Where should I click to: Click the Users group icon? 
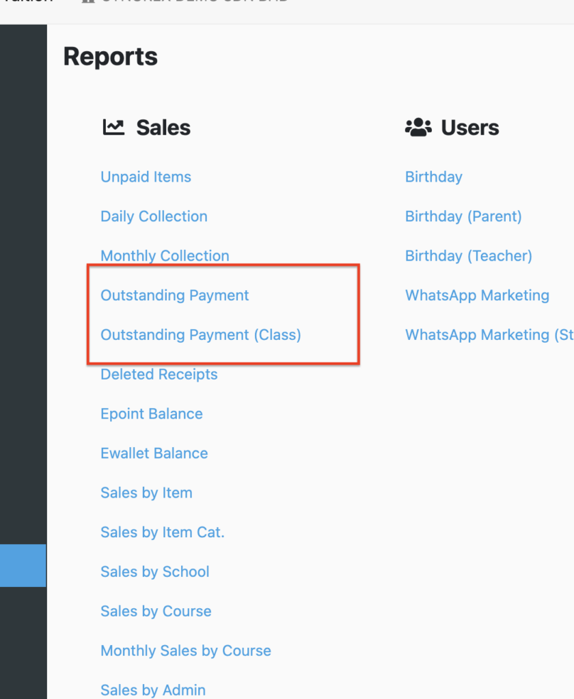pyautogui.click(x=418, y=127)
